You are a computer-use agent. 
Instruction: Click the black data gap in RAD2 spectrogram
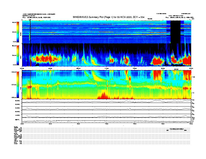175,32
